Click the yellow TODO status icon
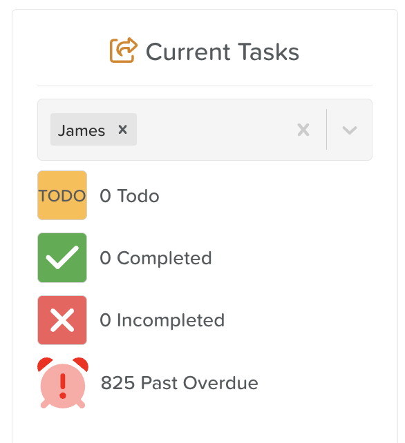405x443 pixels. [62, 195]
